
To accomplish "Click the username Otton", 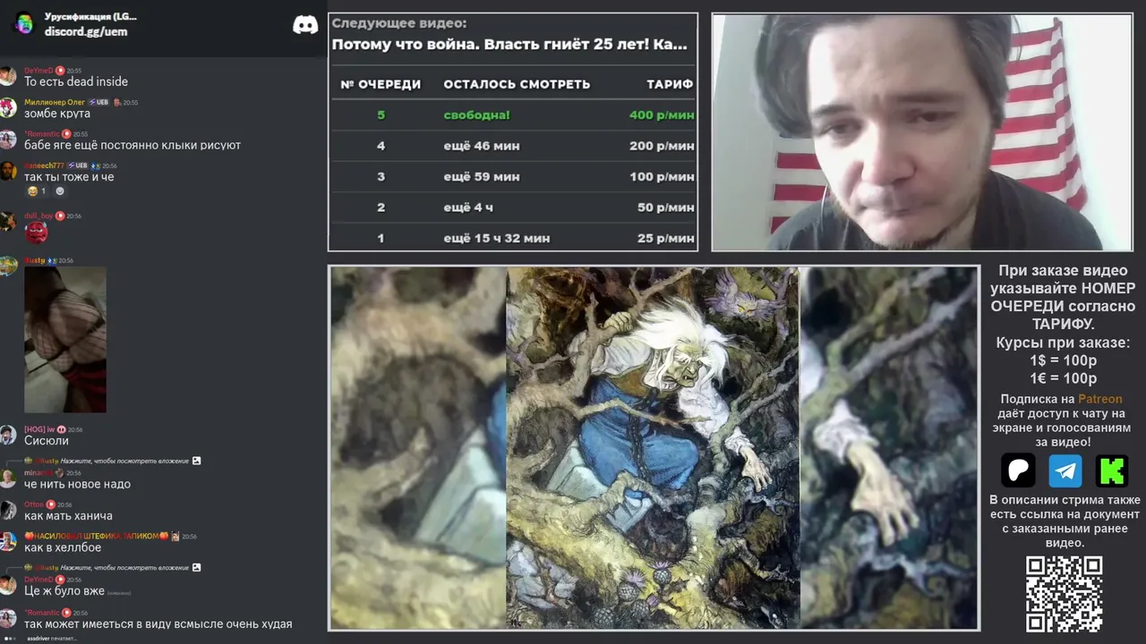I will (34, 504).
